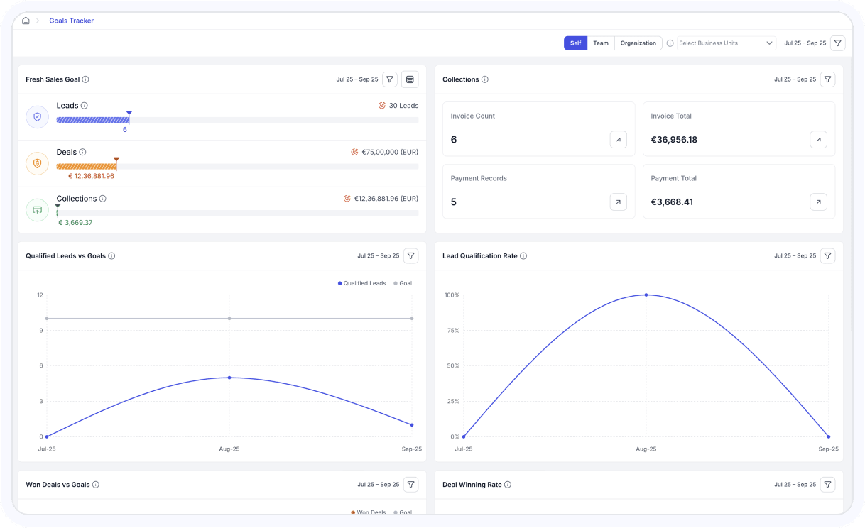This screenshot has height=528, width=865.
Task: Switch view to Self
Action: (575, 43)
